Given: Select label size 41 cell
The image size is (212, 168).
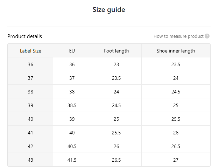Looking at the screenshot, I should pyautogui.click(x=30, y=133).
